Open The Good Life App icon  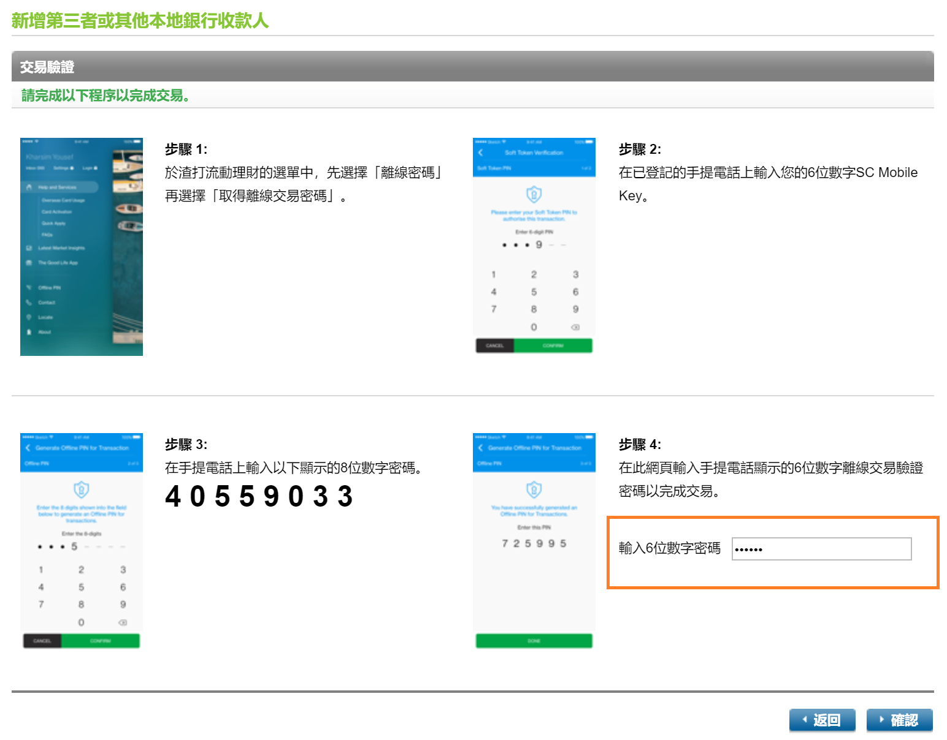click(x=29, y=262)
